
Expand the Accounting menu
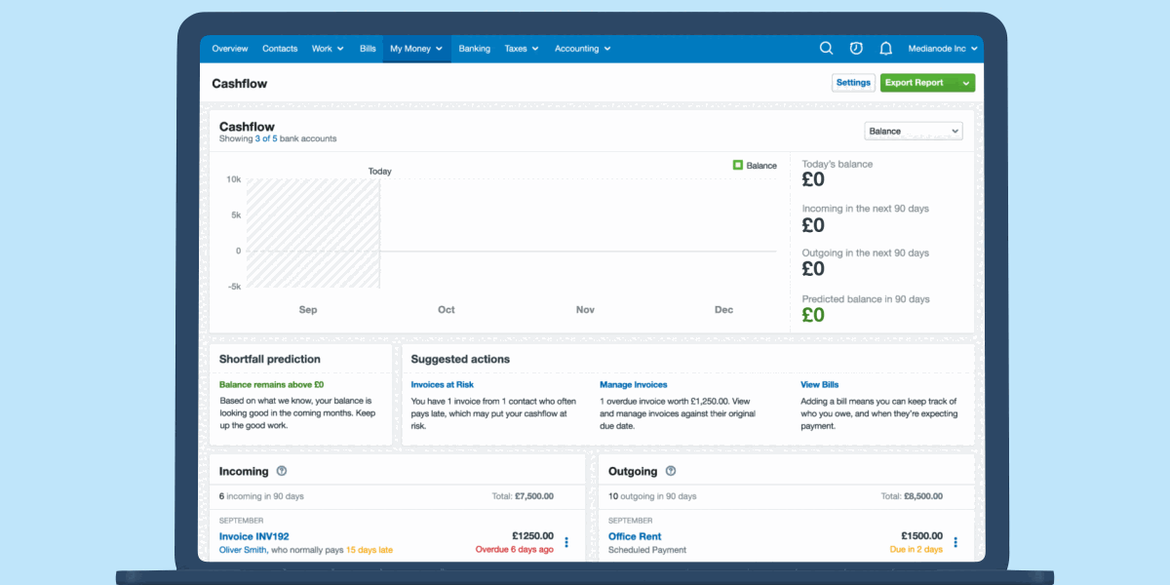(582, 49)
